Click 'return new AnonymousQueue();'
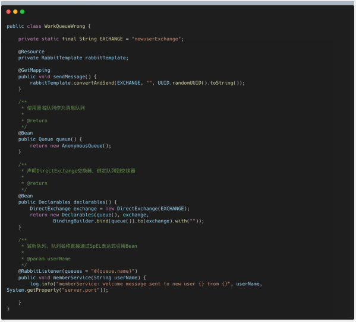Viewport: 356px width, 322px height. [x=70, y=146]
